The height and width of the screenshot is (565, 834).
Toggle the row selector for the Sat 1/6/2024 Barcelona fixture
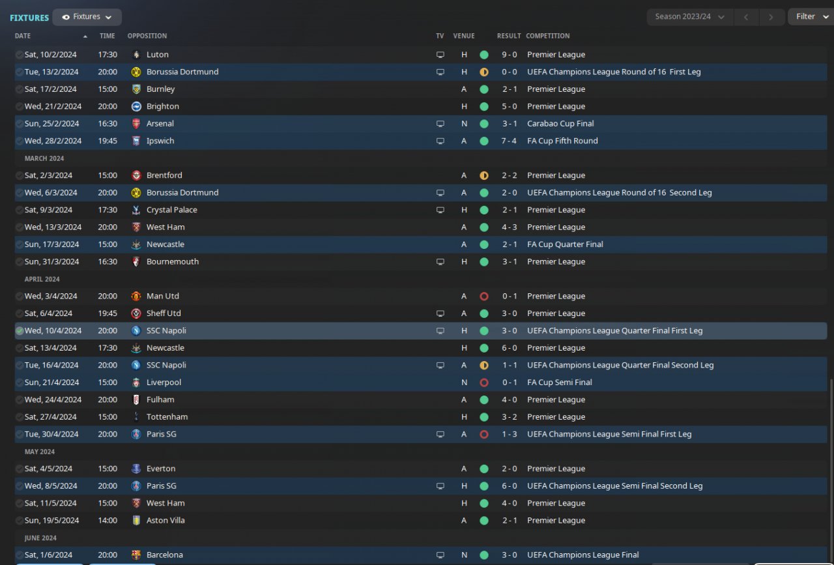[x=20, y=555]
